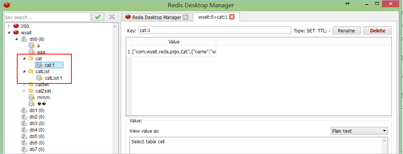
Task: Click the row number 1 in value table
Action: (129, 52)
